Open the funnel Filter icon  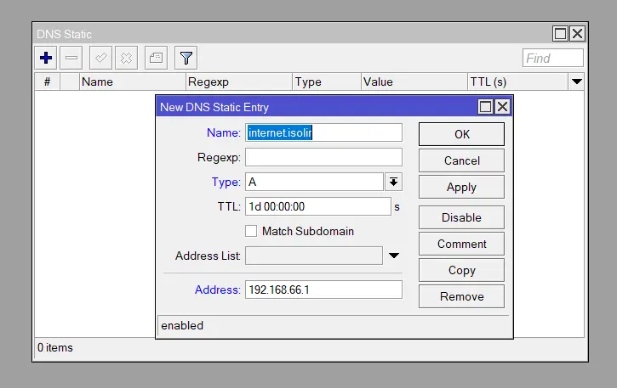pos(186,58)
